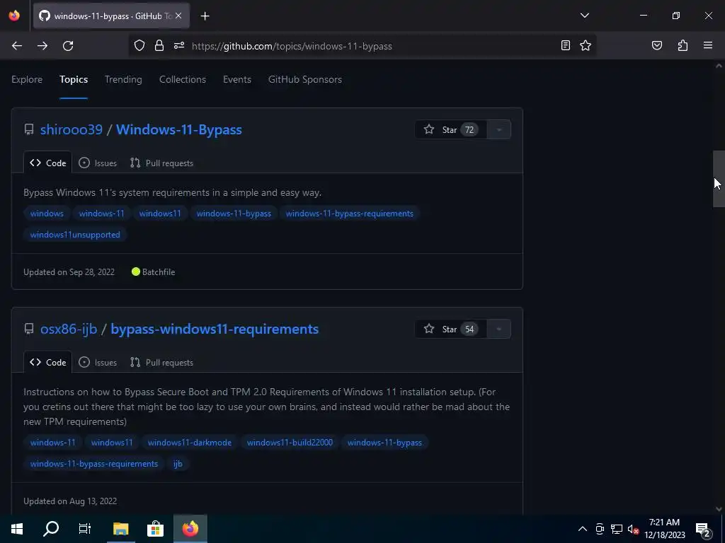Click the 'windows' topic tag
725x543 pixels.
(47, 214)
